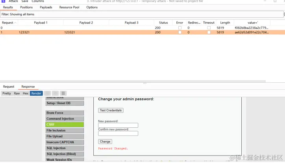
Task: Select the Hex view button
Action: (26, 93)
